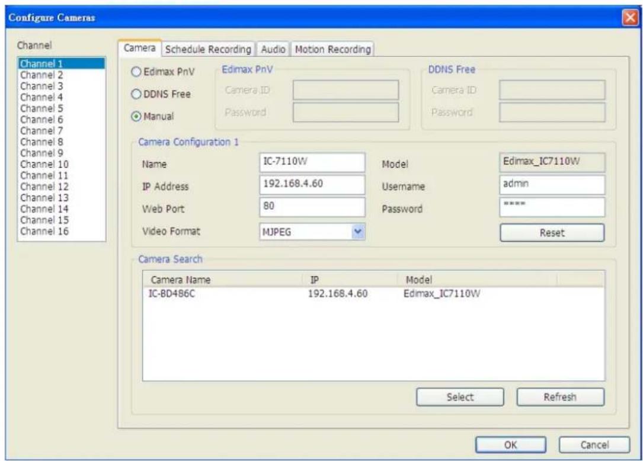Viewport: 643px width, 461px height.
Task: Click the IP column header
Action: (350, 280)
